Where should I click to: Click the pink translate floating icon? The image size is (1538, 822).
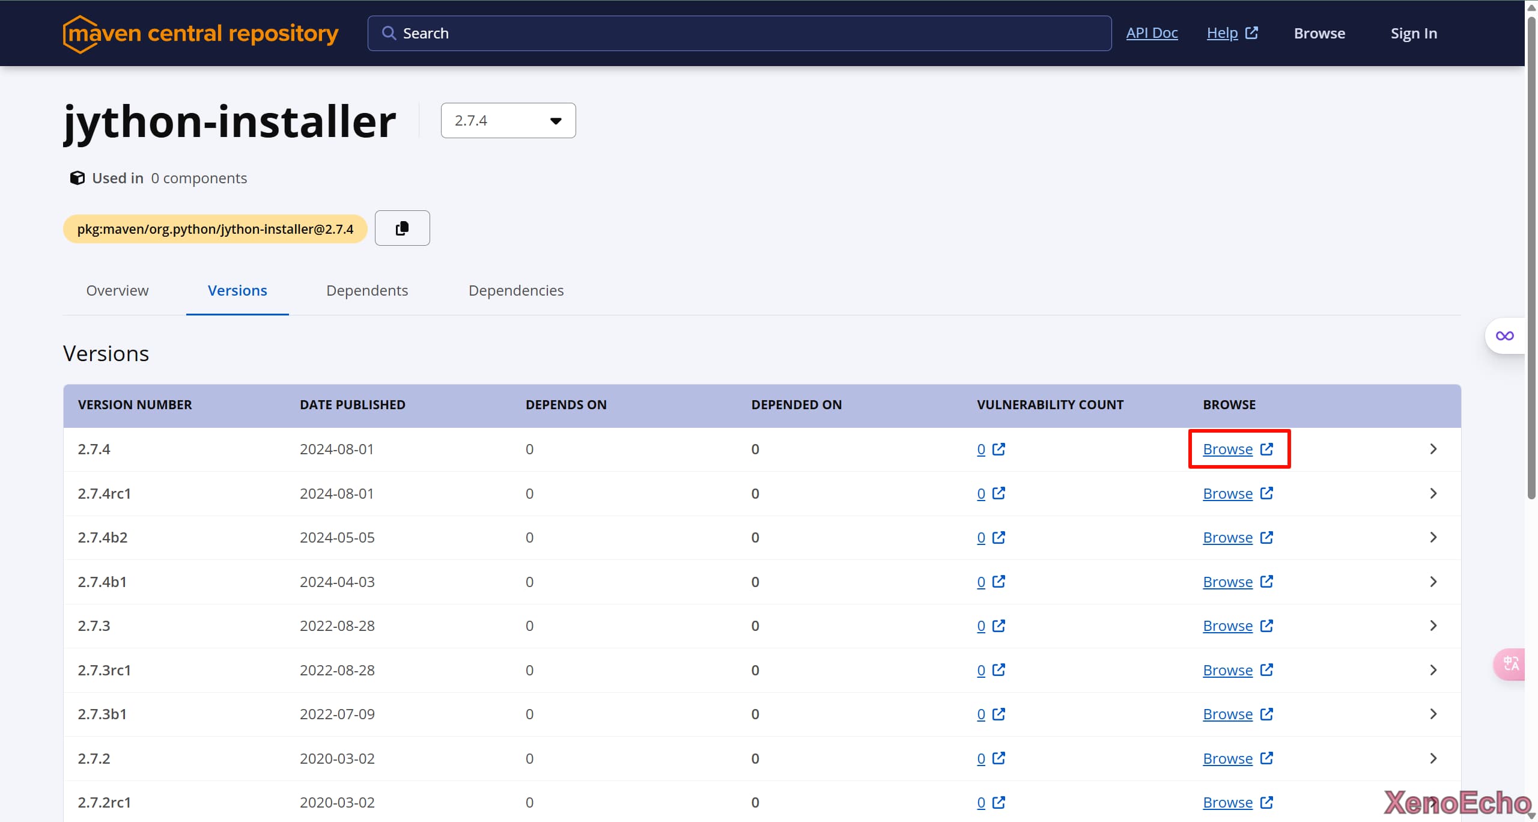pyautogui.click(x=1510, y=664)
